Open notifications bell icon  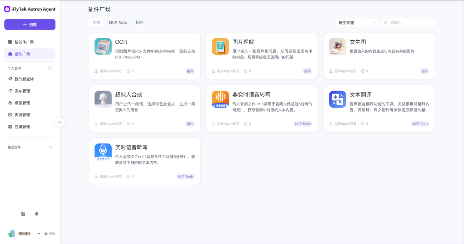click(x=37, y=214)
